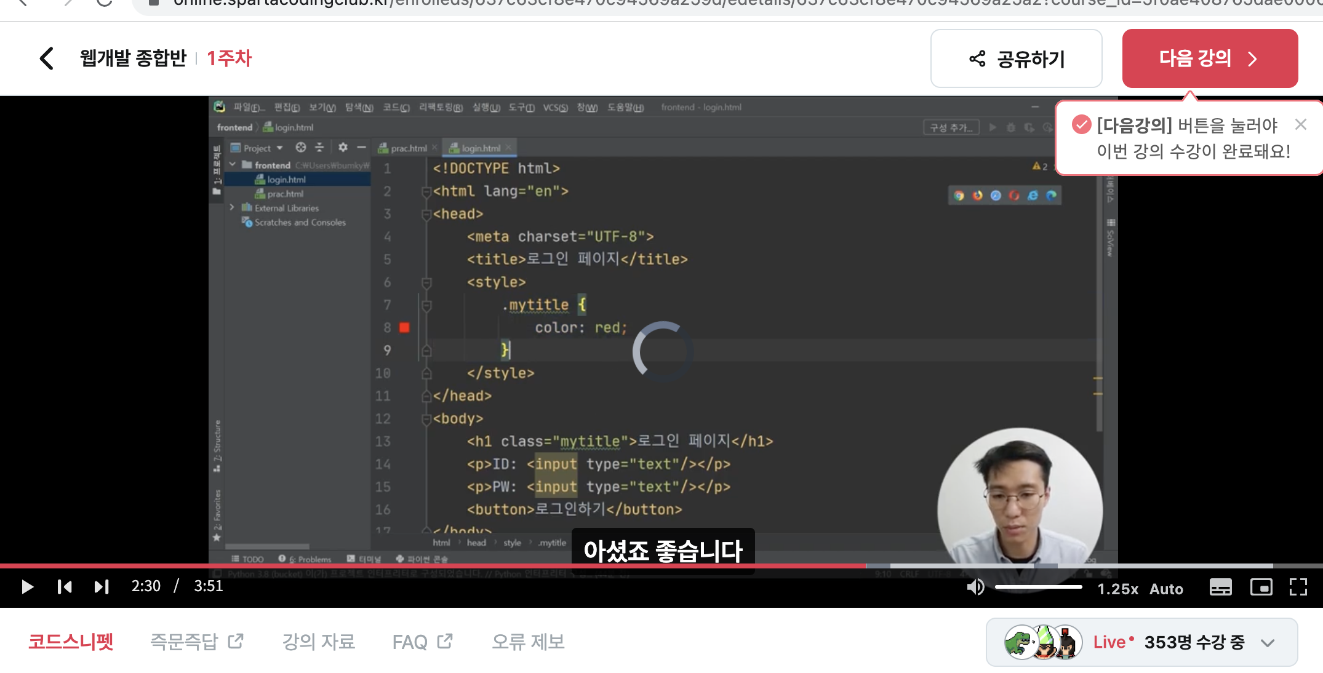Adjust the volume slider
Viewport: 1323px width, 673px height.
click(1039, 587)
